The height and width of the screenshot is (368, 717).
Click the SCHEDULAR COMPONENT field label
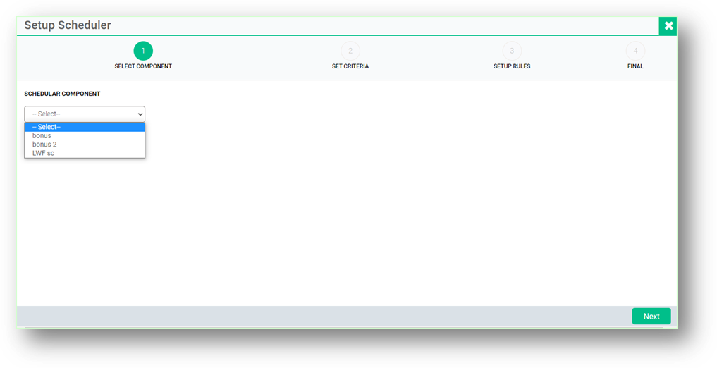coord(62,94)
